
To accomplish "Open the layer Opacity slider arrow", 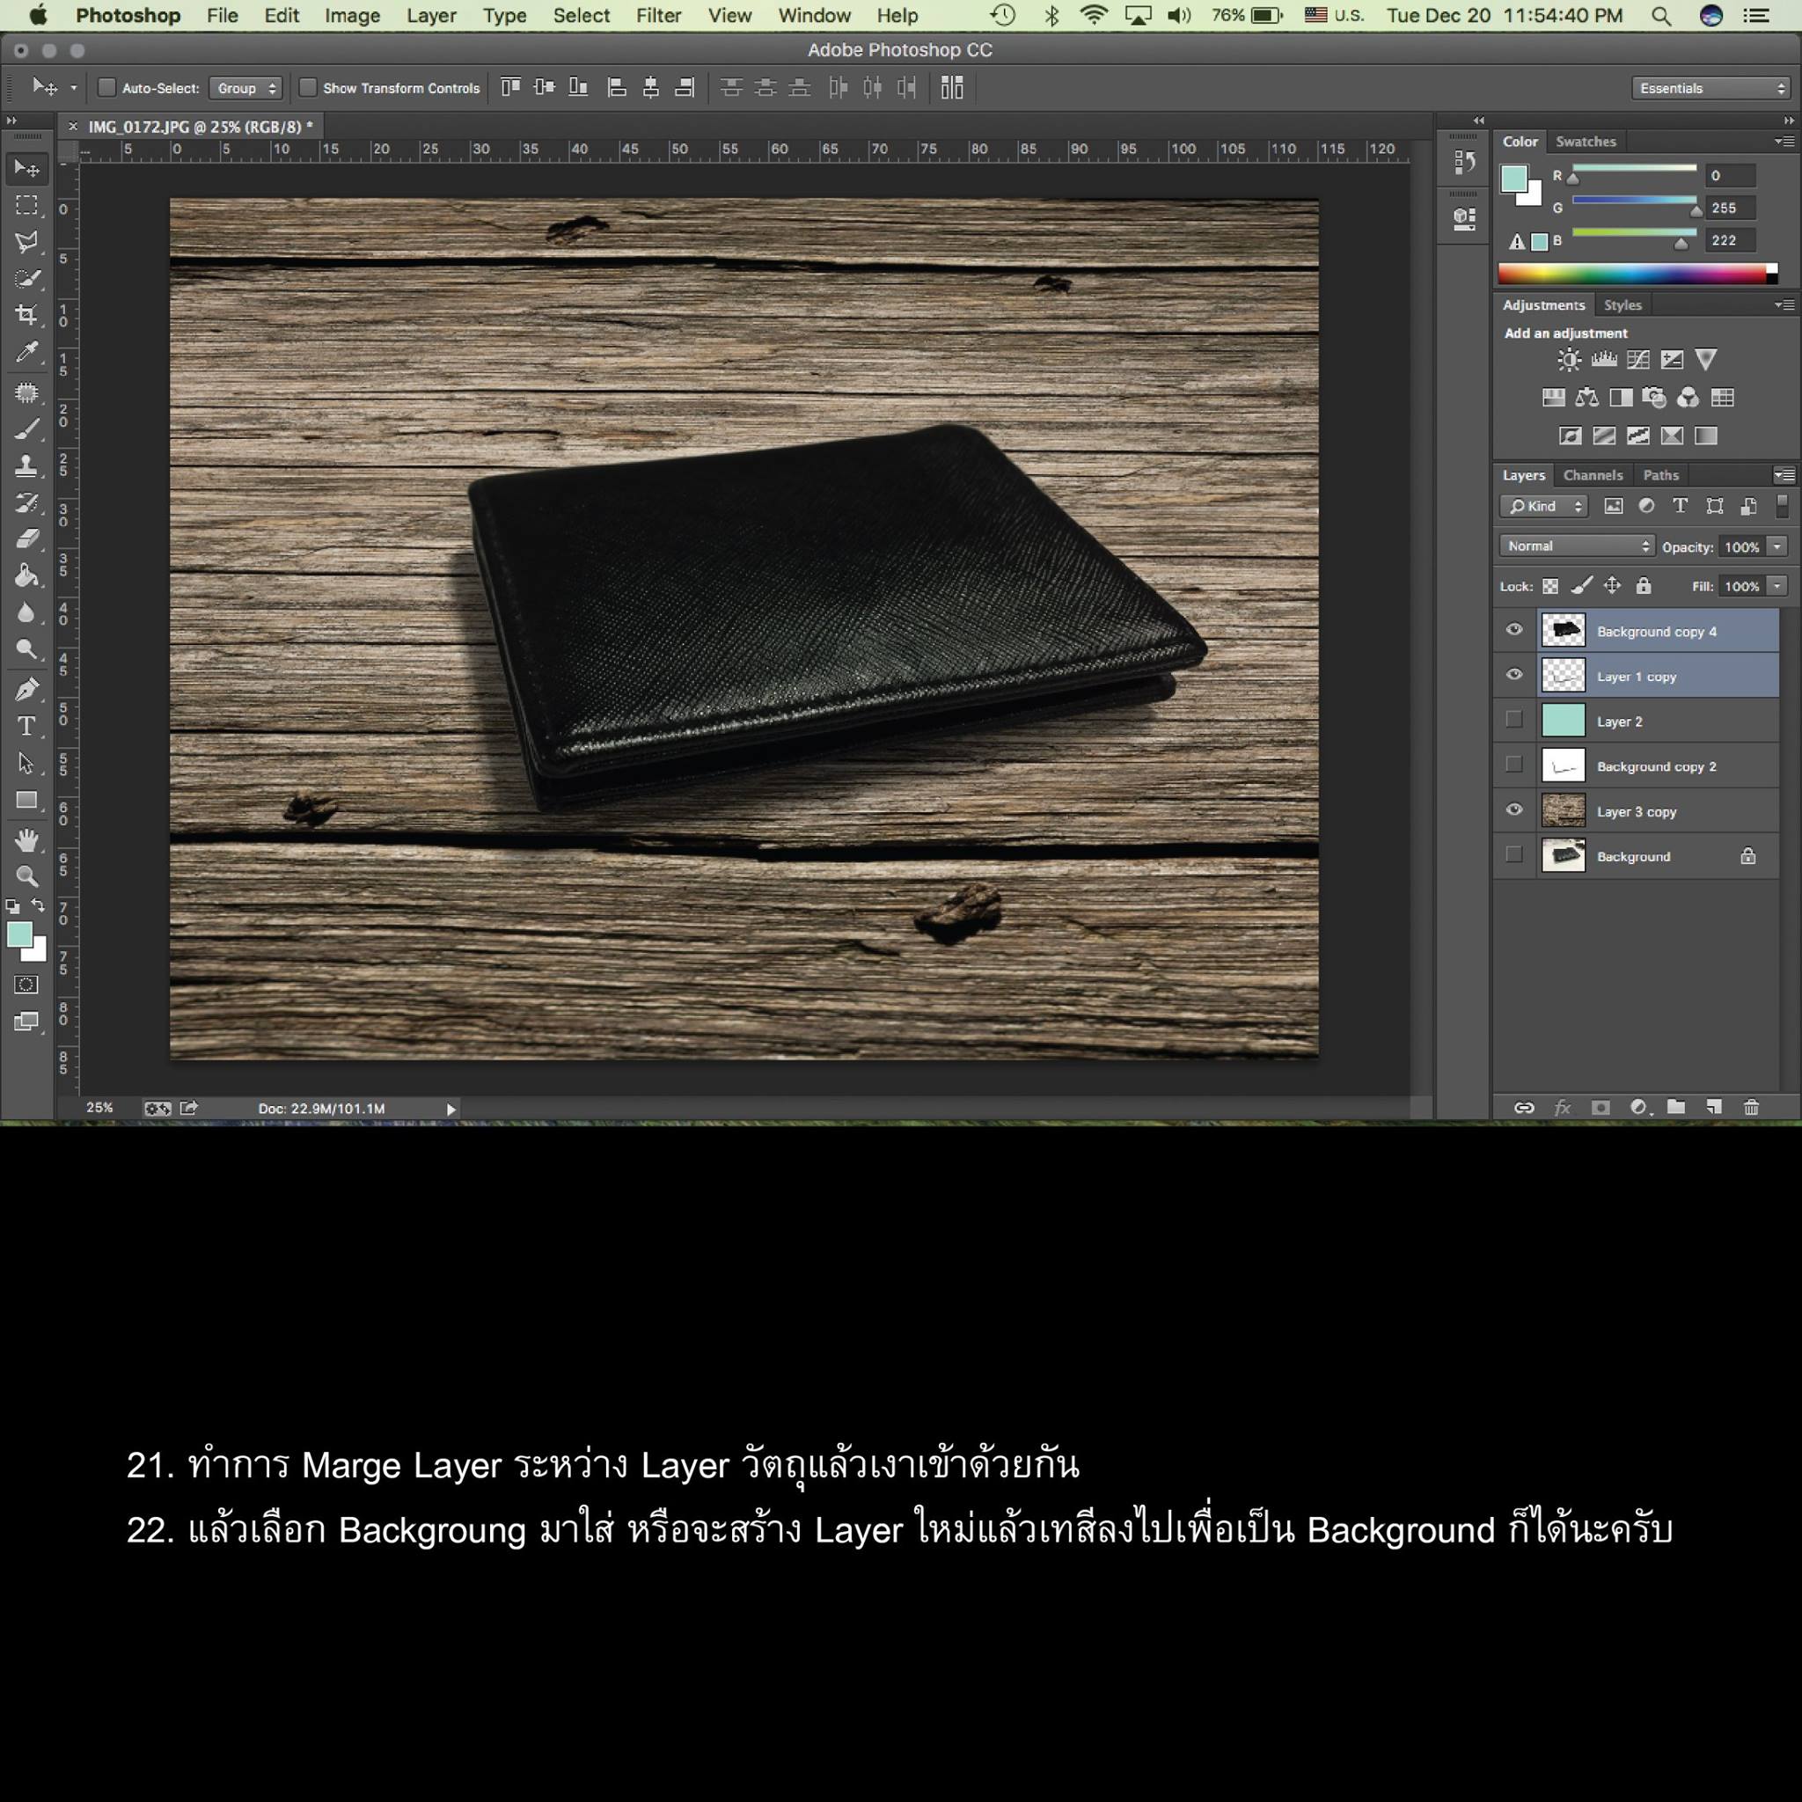I will pyautogui.click(x=1776, y=546).
